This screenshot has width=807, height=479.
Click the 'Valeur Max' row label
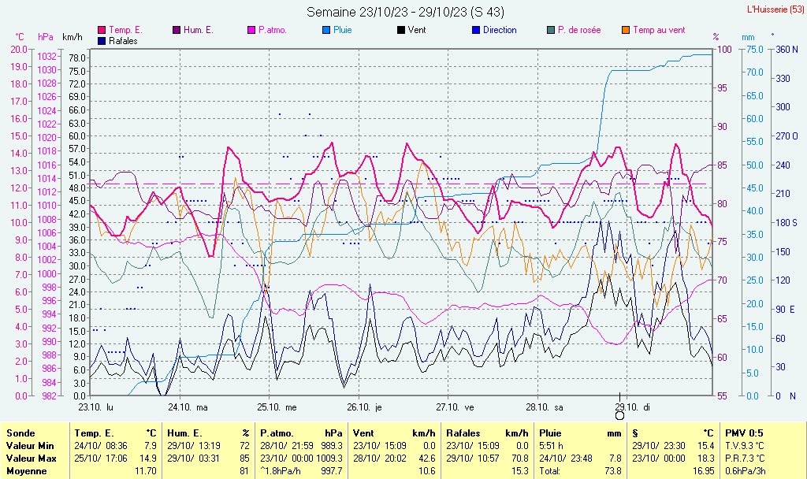coord(31,458)
